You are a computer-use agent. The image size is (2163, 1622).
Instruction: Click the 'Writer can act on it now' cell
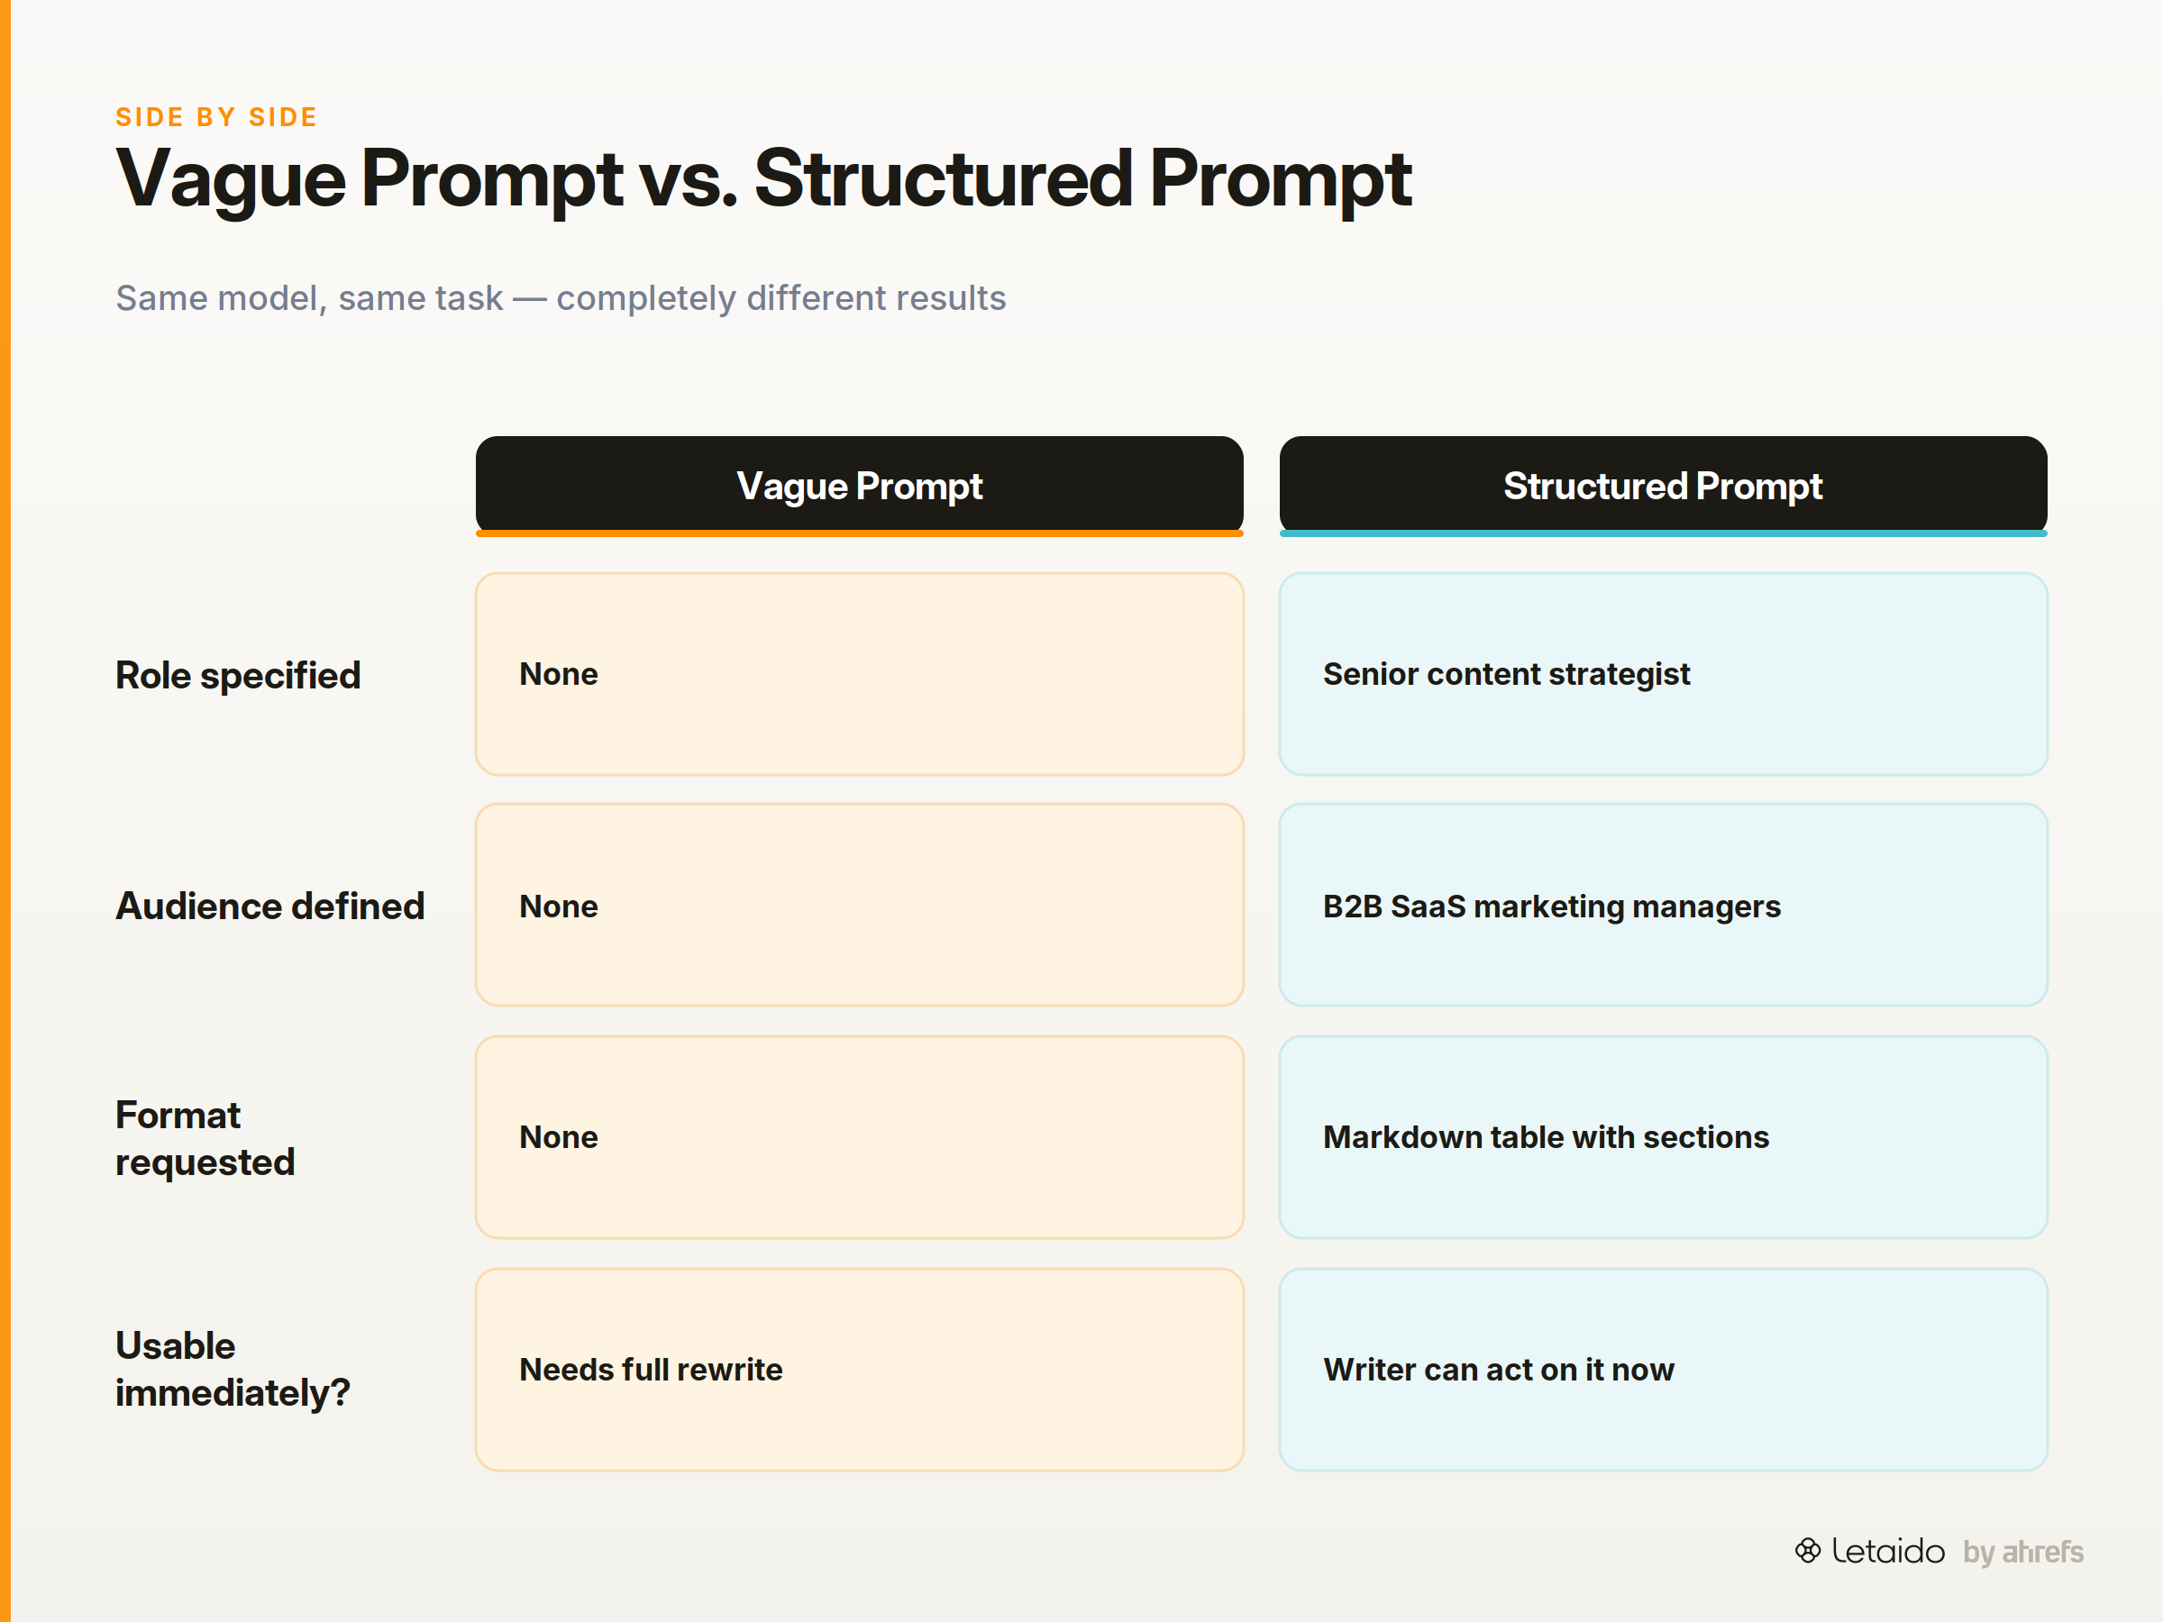1664,1370
